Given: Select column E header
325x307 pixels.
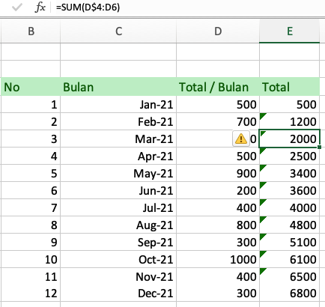Looking at the screenshot, I should [290, 31].
